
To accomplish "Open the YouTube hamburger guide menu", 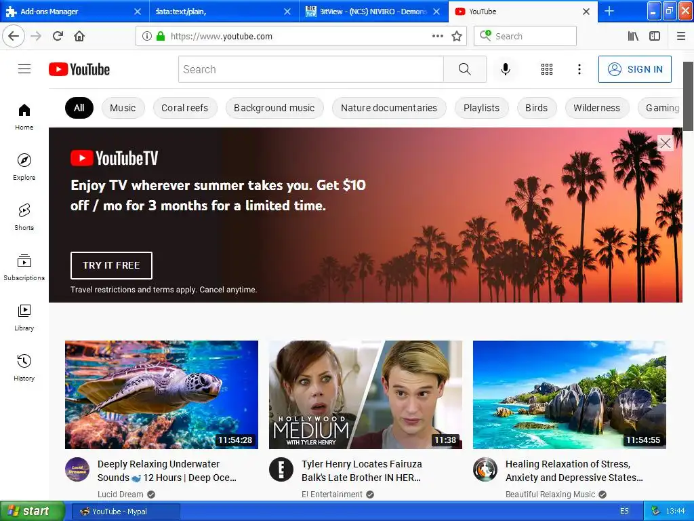I will [24, 69].
